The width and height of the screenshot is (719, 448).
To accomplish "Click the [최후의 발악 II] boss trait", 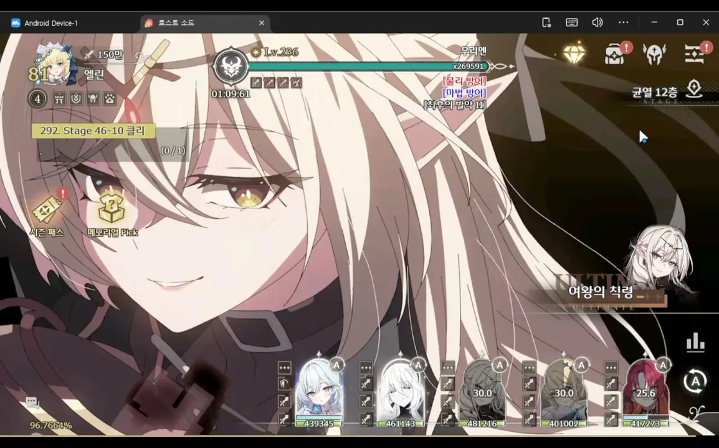I will 454,105.
